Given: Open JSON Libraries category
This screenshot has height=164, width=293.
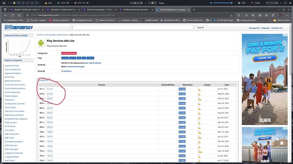Looking at the screenshot, I should (11, 145).
